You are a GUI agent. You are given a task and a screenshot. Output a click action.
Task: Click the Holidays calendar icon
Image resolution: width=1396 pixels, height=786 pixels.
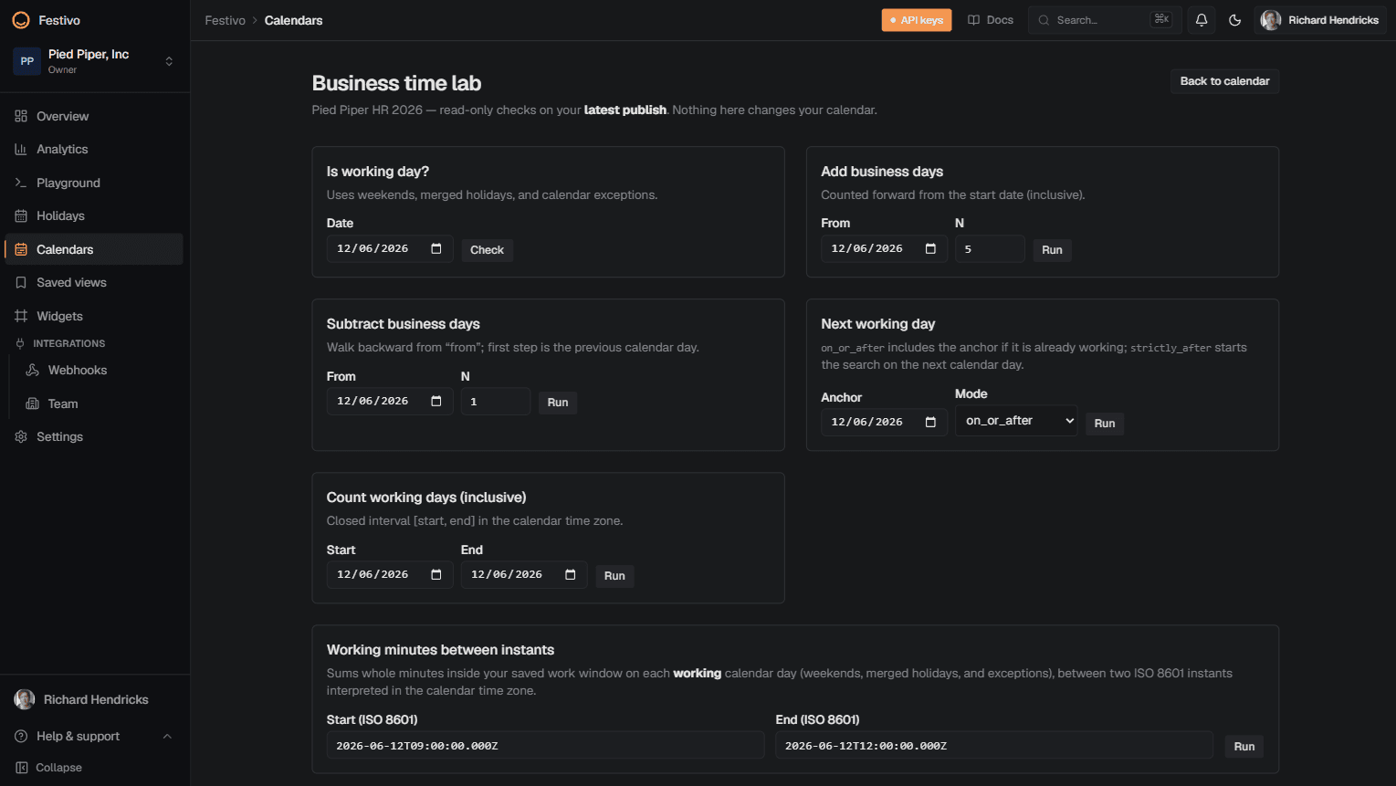point(21,215)
